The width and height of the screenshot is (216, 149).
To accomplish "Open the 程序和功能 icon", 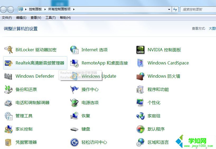I will click(140, 90).
